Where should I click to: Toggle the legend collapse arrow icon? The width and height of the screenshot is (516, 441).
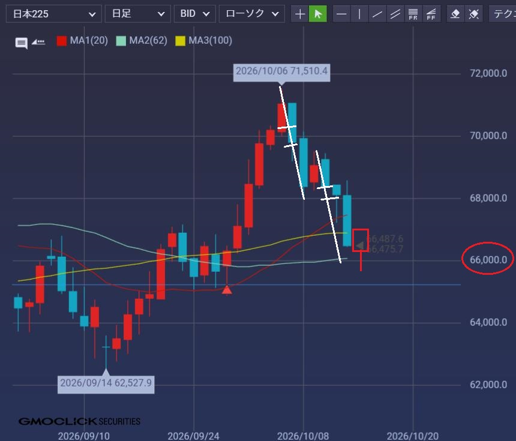[x=38, y=42]
